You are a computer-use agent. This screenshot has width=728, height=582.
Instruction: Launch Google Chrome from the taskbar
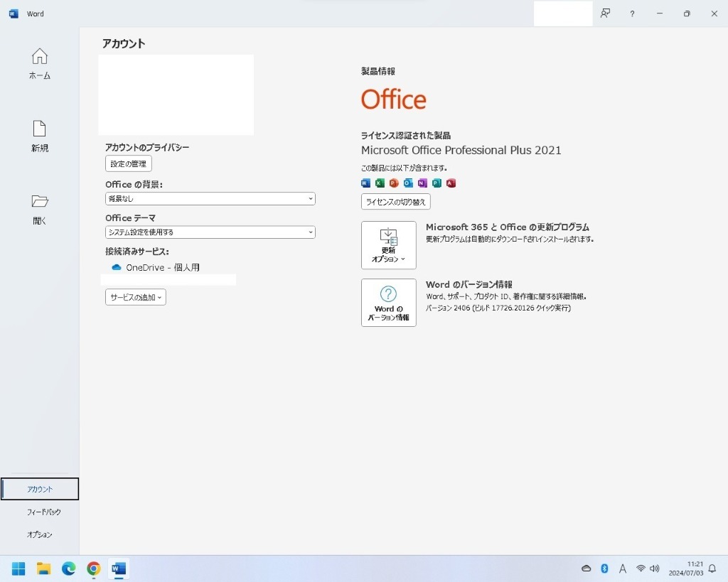[94, 568]
